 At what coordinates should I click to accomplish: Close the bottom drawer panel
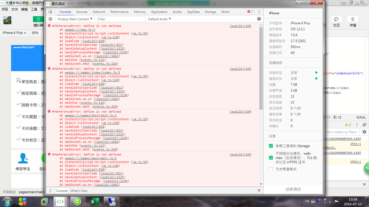tap(259, 191)
